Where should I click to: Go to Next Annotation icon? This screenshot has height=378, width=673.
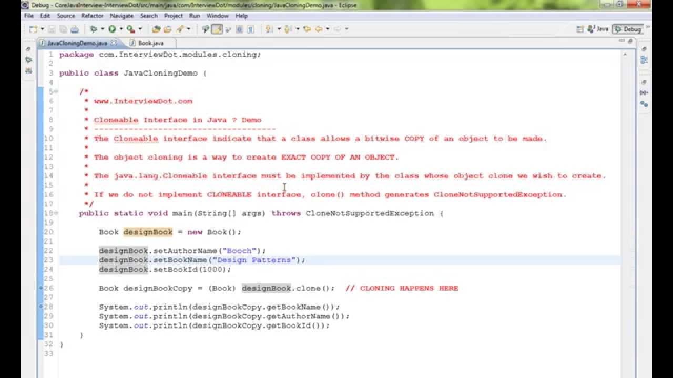tap(269, 29)
